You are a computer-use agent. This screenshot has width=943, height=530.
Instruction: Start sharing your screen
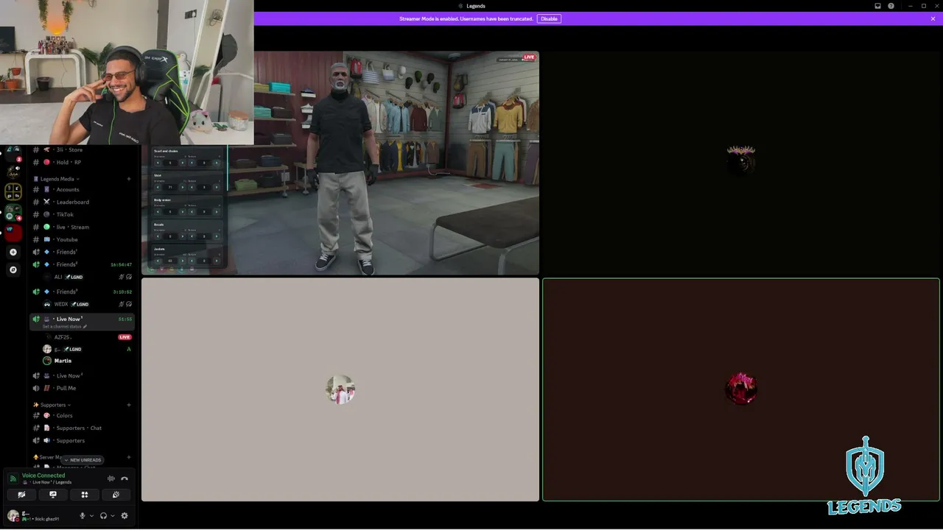pos(53,495)
